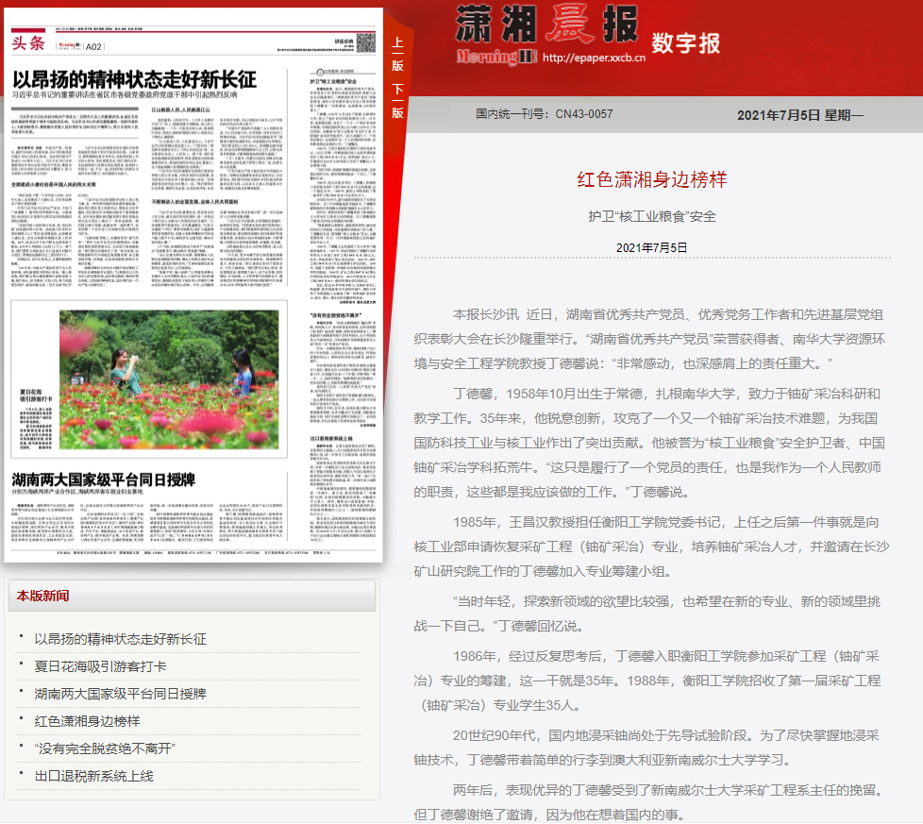Click the header date 2021年7月5日 星期一
This screenshot has height=824, width=923.
pyautogui.click(x=800, y=115)
